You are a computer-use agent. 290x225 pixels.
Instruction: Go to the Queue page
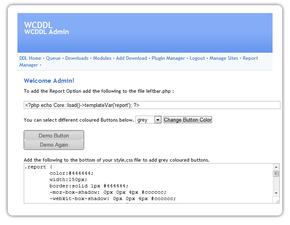pos(53,58)
